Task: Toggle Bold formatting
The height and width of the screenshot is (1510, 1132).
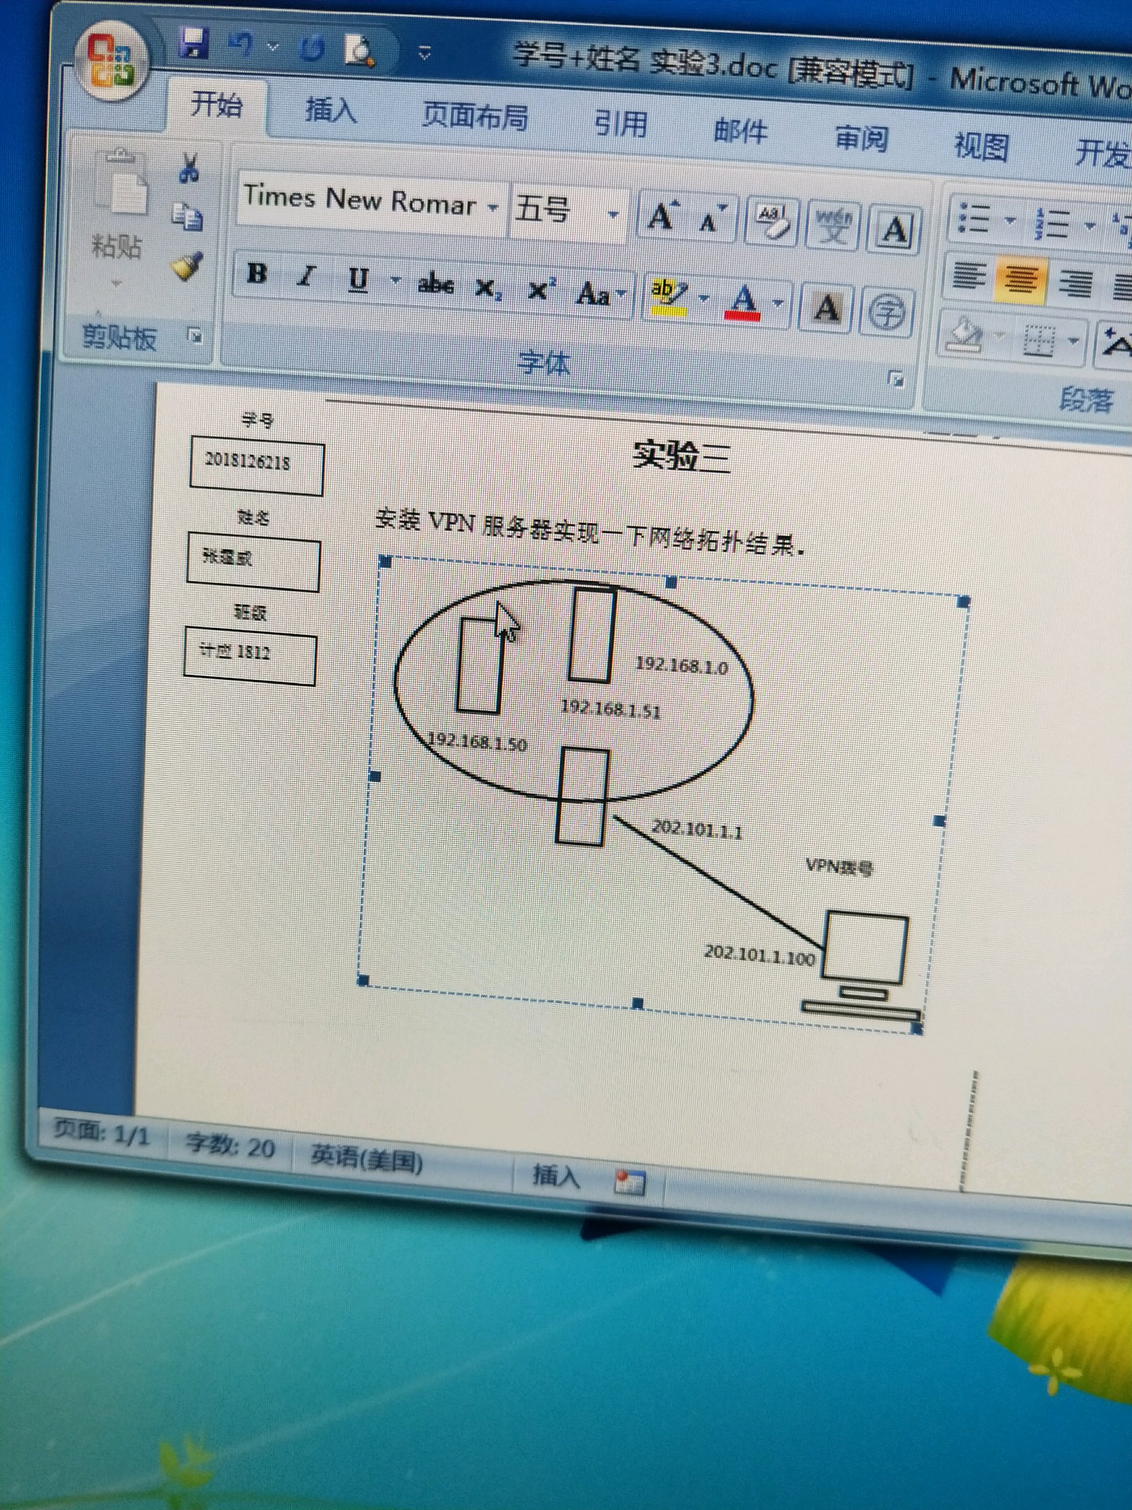Action: pyautogui.click(x=256, y=273)
